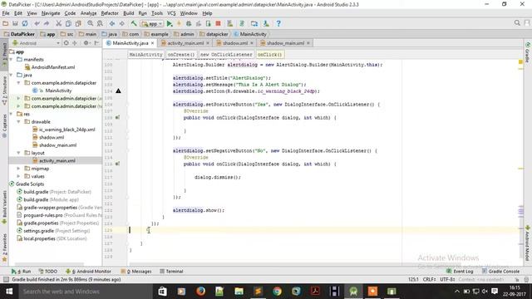Click the navigate Forward arrow icon

(x=121, y=23)
